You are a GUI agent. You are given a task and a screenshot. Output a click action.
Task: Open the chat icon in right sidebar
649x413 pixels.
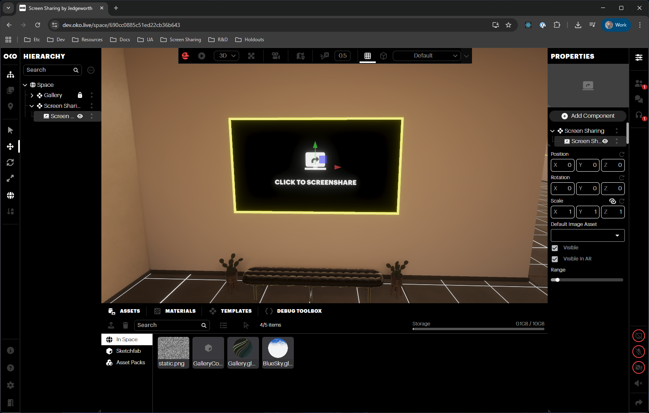coord(638,99)
